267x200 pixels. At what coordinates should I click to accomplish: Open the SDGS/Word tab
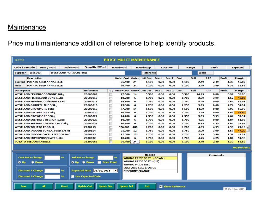click(119, 67)
